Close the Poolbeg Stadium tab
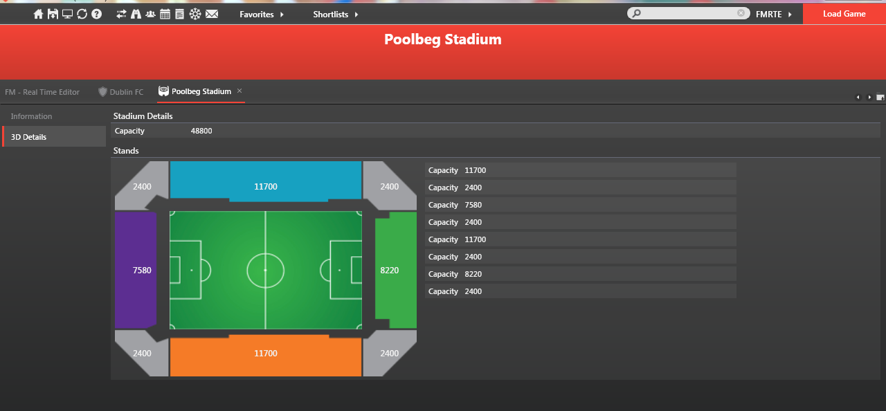The image size is (886, 411). pos(239,91)
